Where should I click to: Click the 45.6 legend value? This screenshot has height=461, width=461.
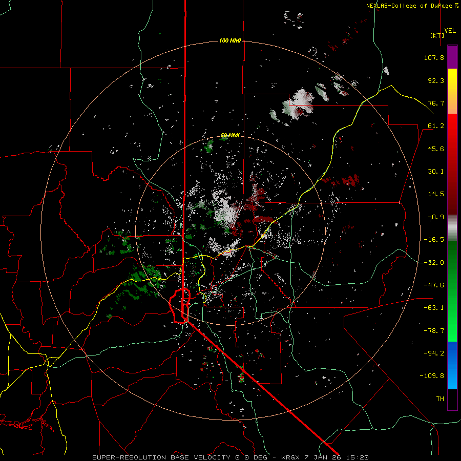pyautogui.click(x=436, y=149)
